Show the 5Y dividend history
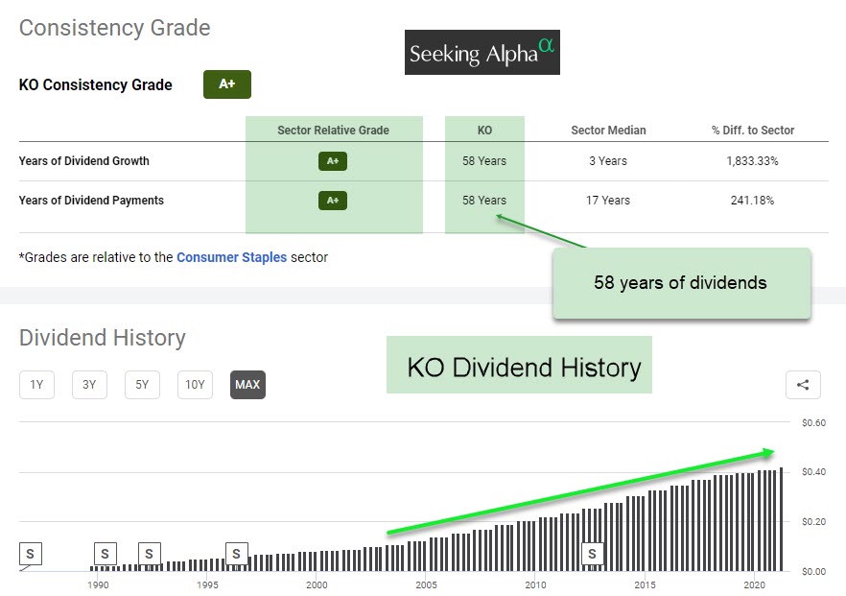The image size is (846, 596). (142, 385)
